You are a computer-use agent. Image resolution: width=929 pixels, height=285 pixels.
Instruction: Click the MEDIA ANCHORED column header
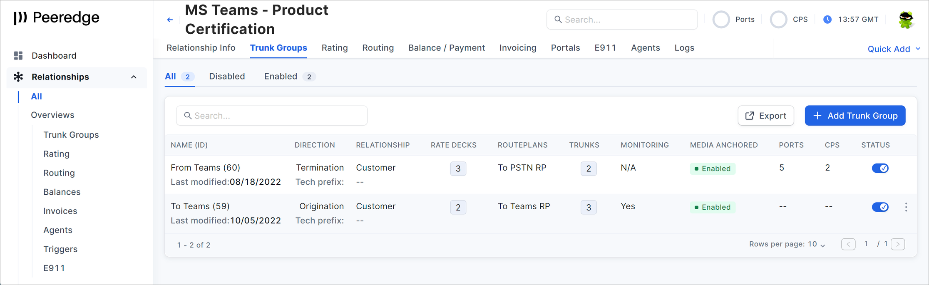tap(724, 145)
